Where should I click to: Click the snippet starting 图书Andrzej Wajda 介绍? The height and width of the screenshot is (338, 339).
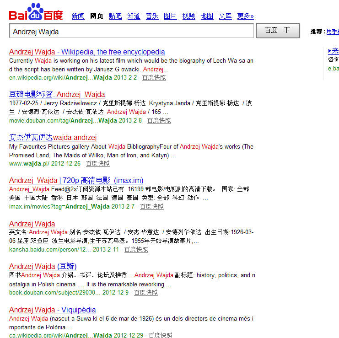pyautogui.click(x=132, y=279)
